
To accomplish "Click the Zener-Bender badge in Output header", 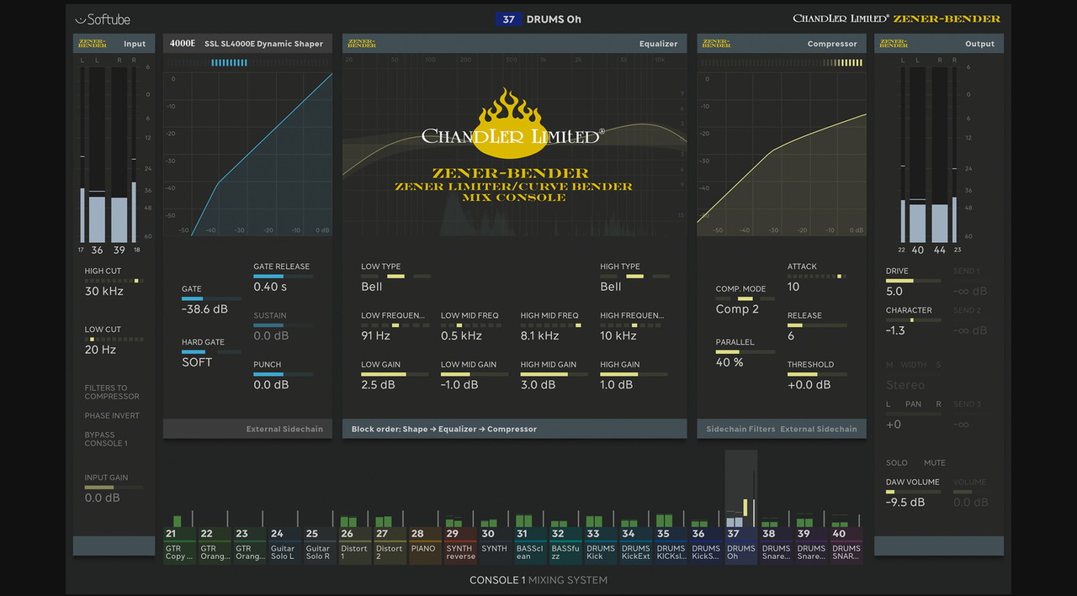I will (894, 44).
